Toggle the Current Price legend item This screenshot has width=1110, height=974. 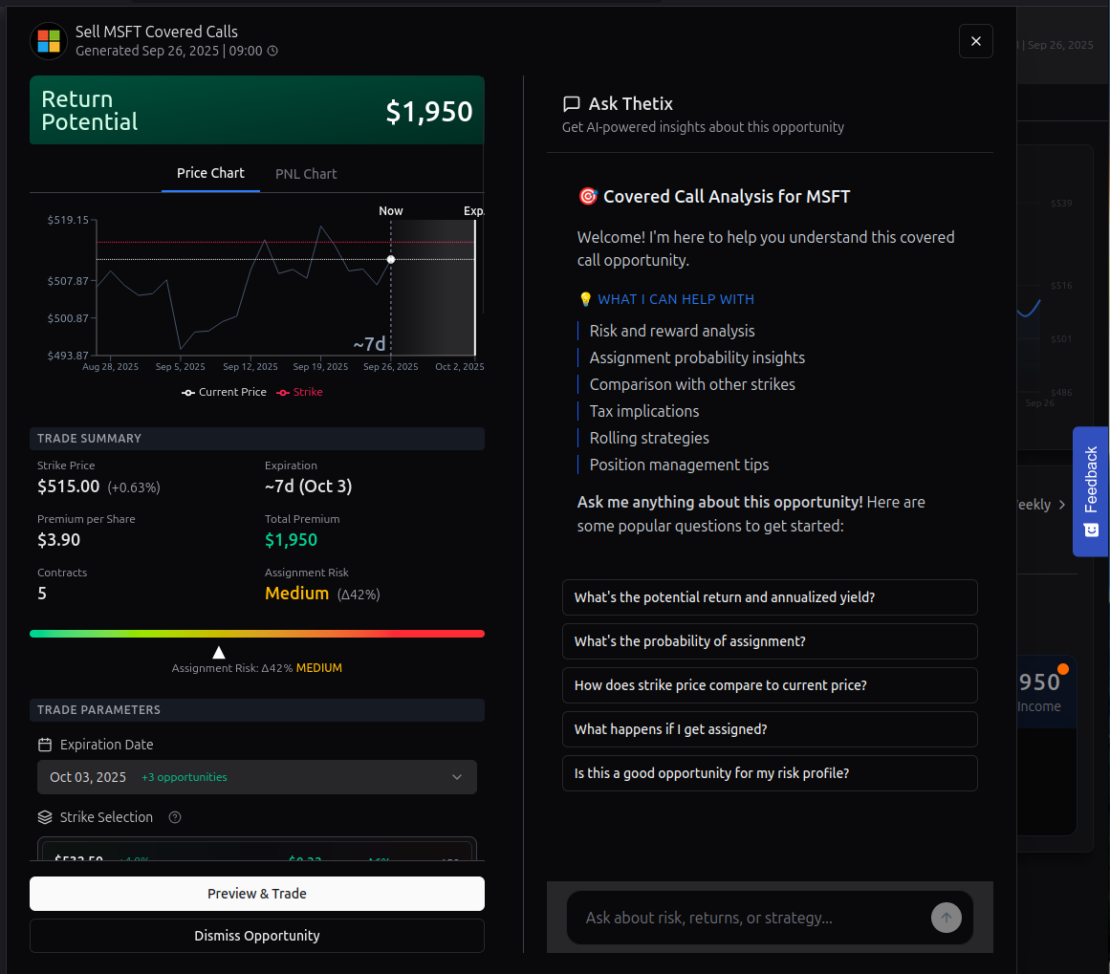click(224, 392)
